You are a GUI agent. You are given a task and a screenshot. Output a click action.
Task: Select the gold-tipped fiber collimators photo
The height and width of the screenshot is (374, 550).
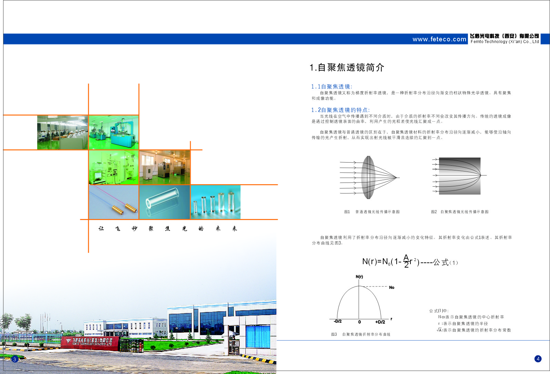pos(114,202)
